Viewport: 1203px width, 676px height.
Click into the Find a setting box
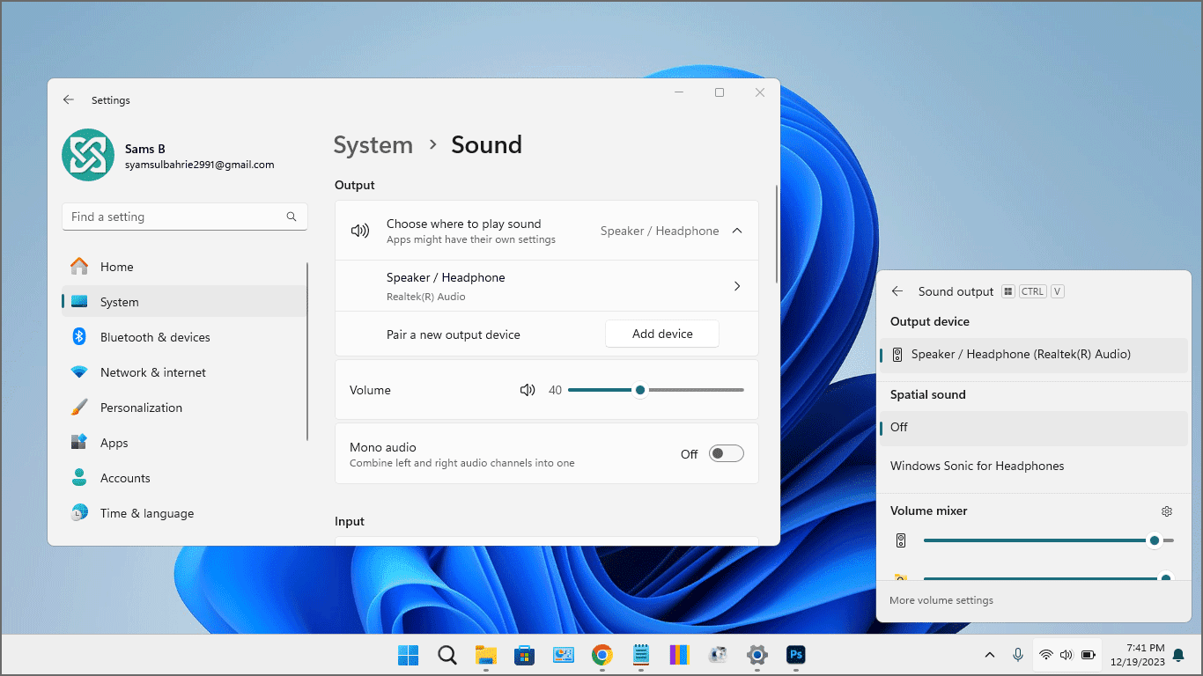click(x=184, y=217)
